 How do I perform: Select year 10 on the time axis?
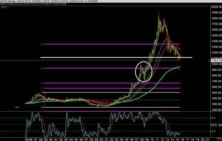click(152, 140)
